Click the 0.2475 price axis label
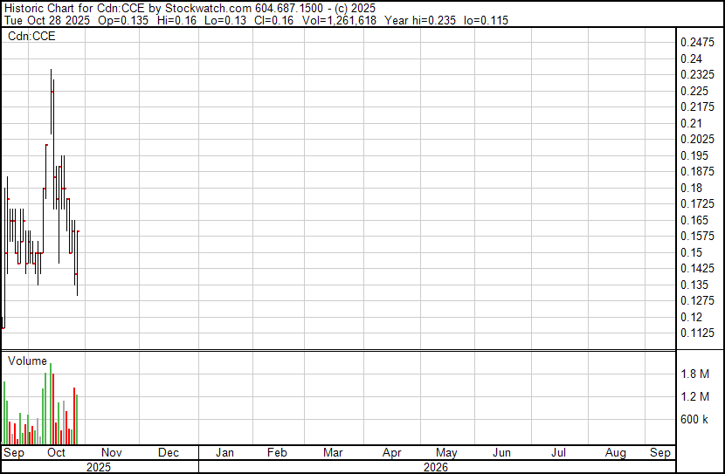Screen dimensions: 725x474 point(697,42)
